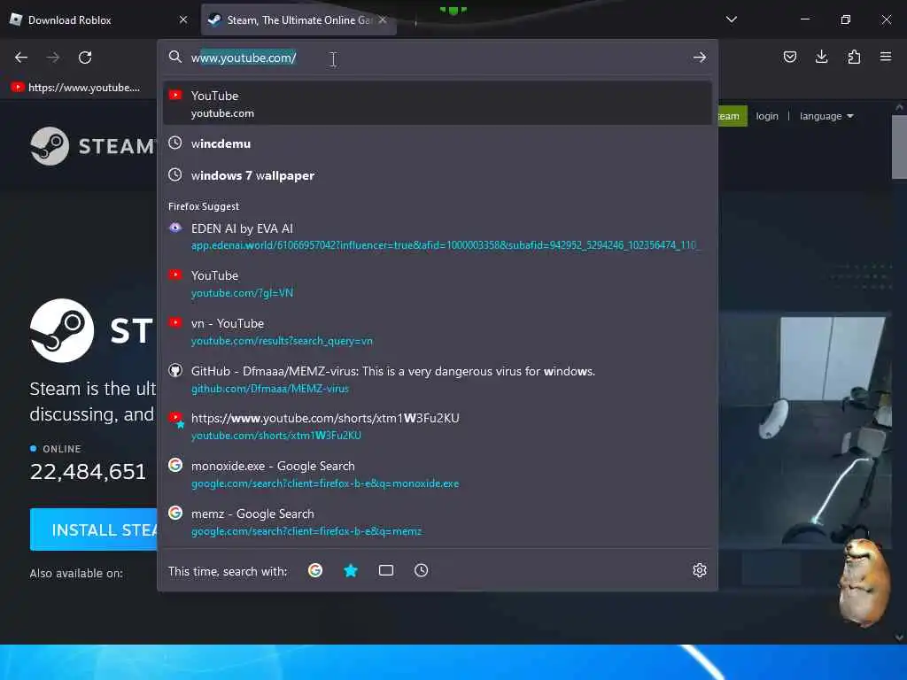The height and width of the screenshot is (680, 907).
Task: Click the Firefox Suggest section label
Action: (204, 206)
